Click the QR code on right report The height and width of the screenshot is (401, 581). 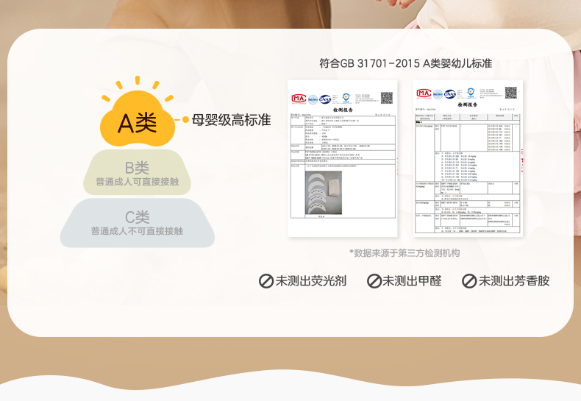510,93
